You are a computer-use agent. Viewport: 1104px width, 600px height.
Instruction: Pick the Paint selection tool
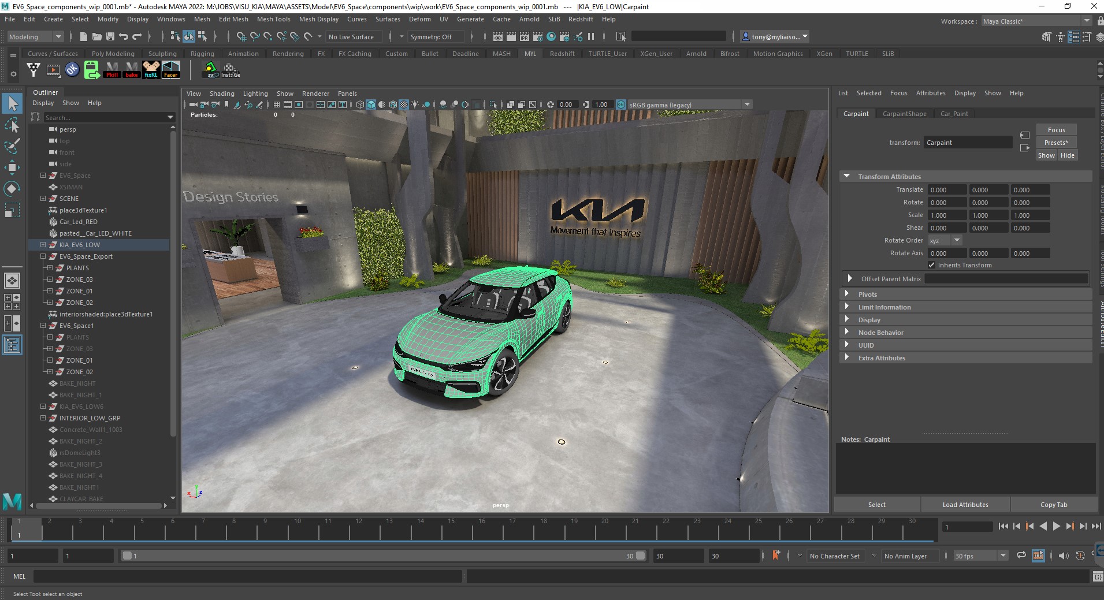pos(12,146)
